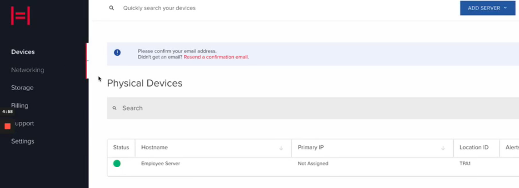Sort the table by the Primary IP column
This screenshot has width=519, height=188.
[x=311, y=148]
